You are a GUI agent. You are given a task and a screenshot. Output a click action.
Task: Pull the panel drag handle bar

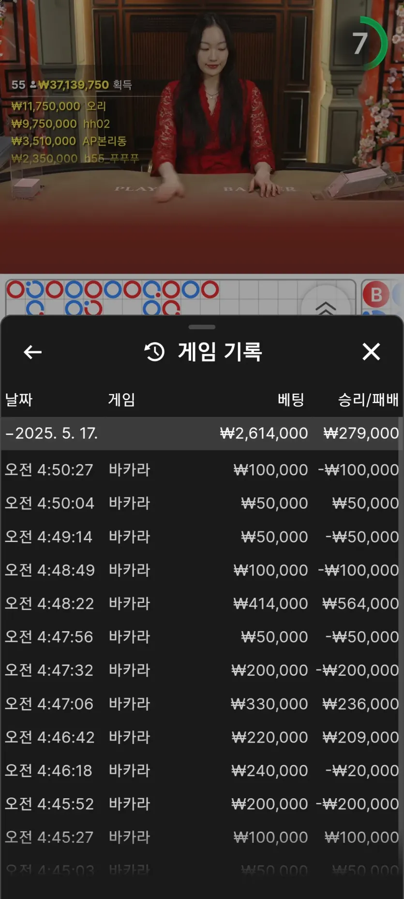click(202, 327)
